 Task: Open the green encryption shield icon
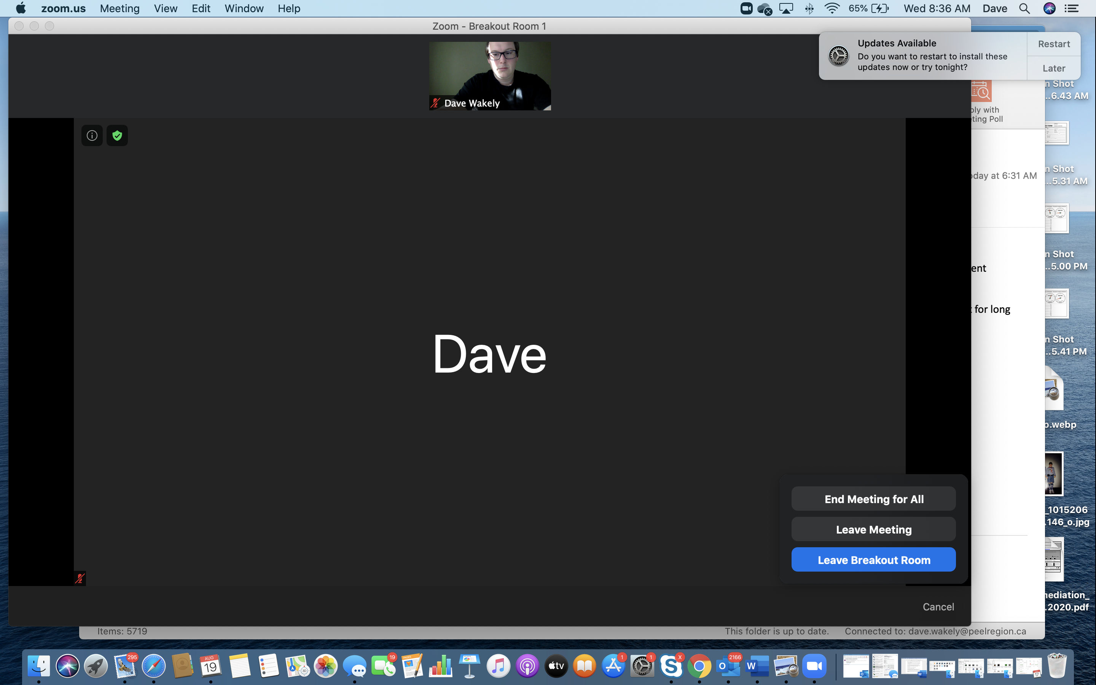117,135
